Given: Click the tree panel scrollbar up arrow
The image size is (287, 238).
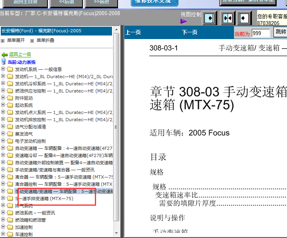Looking at the screenshot, I should [116, 30].
